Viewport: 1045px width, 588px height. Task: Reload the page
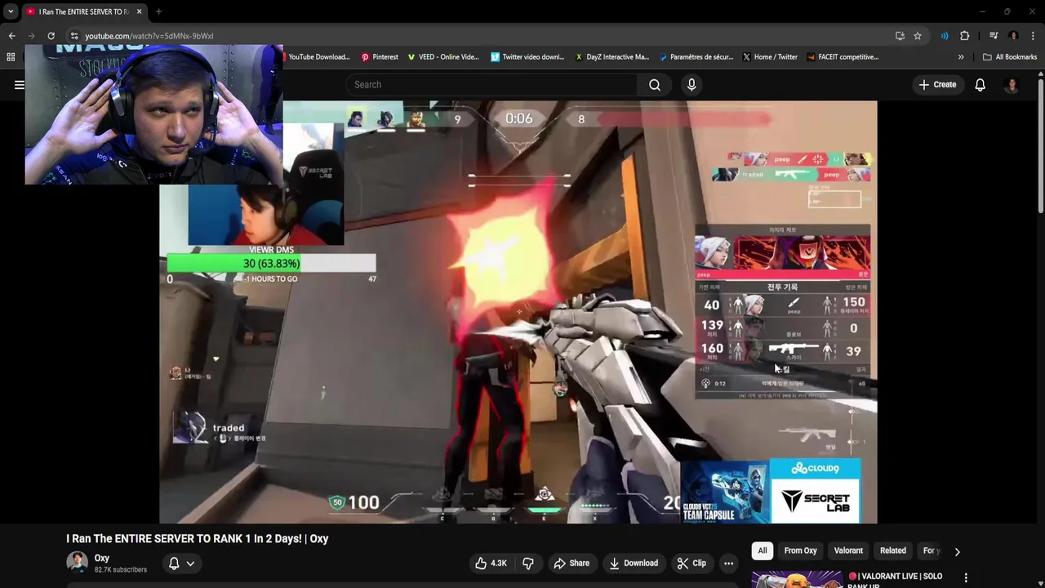click(51, 36)
